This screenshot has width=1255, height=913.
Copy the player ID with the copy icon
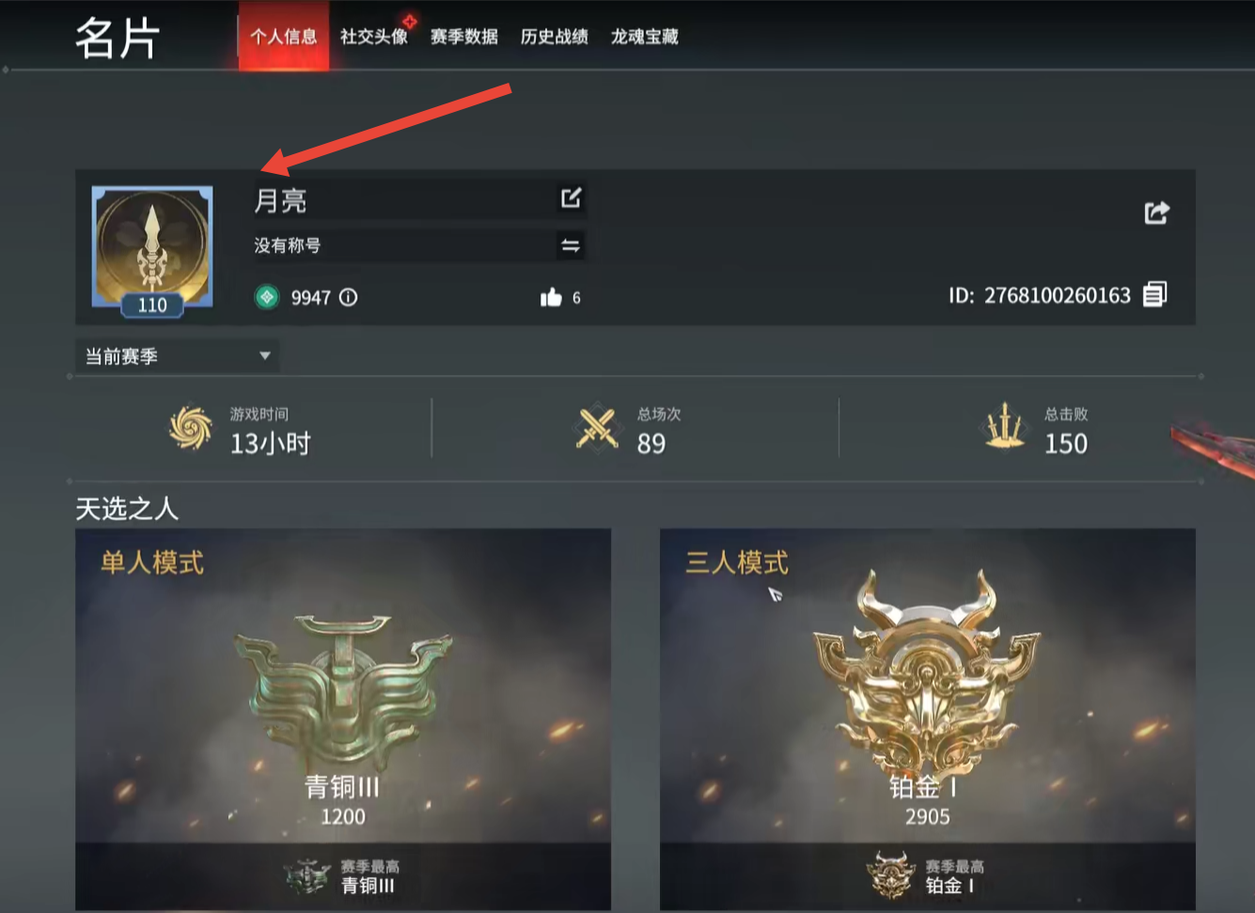[x=1155, y=294]
